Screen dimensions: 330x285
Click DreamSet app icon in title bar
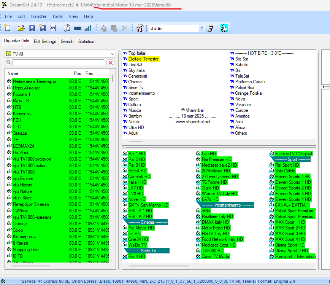pyautogui.click(x=4, y=5)
